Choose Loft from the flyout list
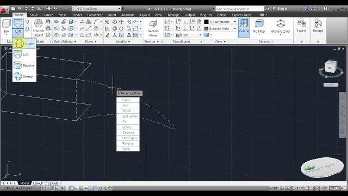 click(24, 54)
